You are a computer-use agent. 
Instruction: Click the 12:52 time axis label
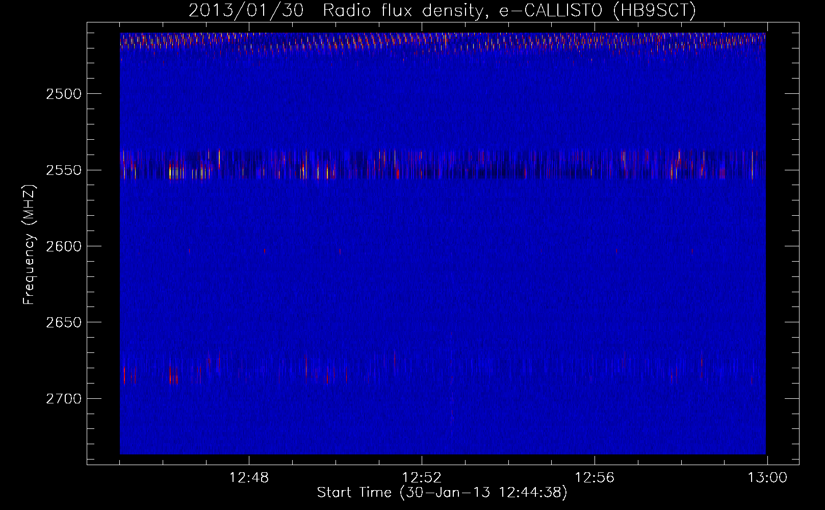tap(422, 478)
